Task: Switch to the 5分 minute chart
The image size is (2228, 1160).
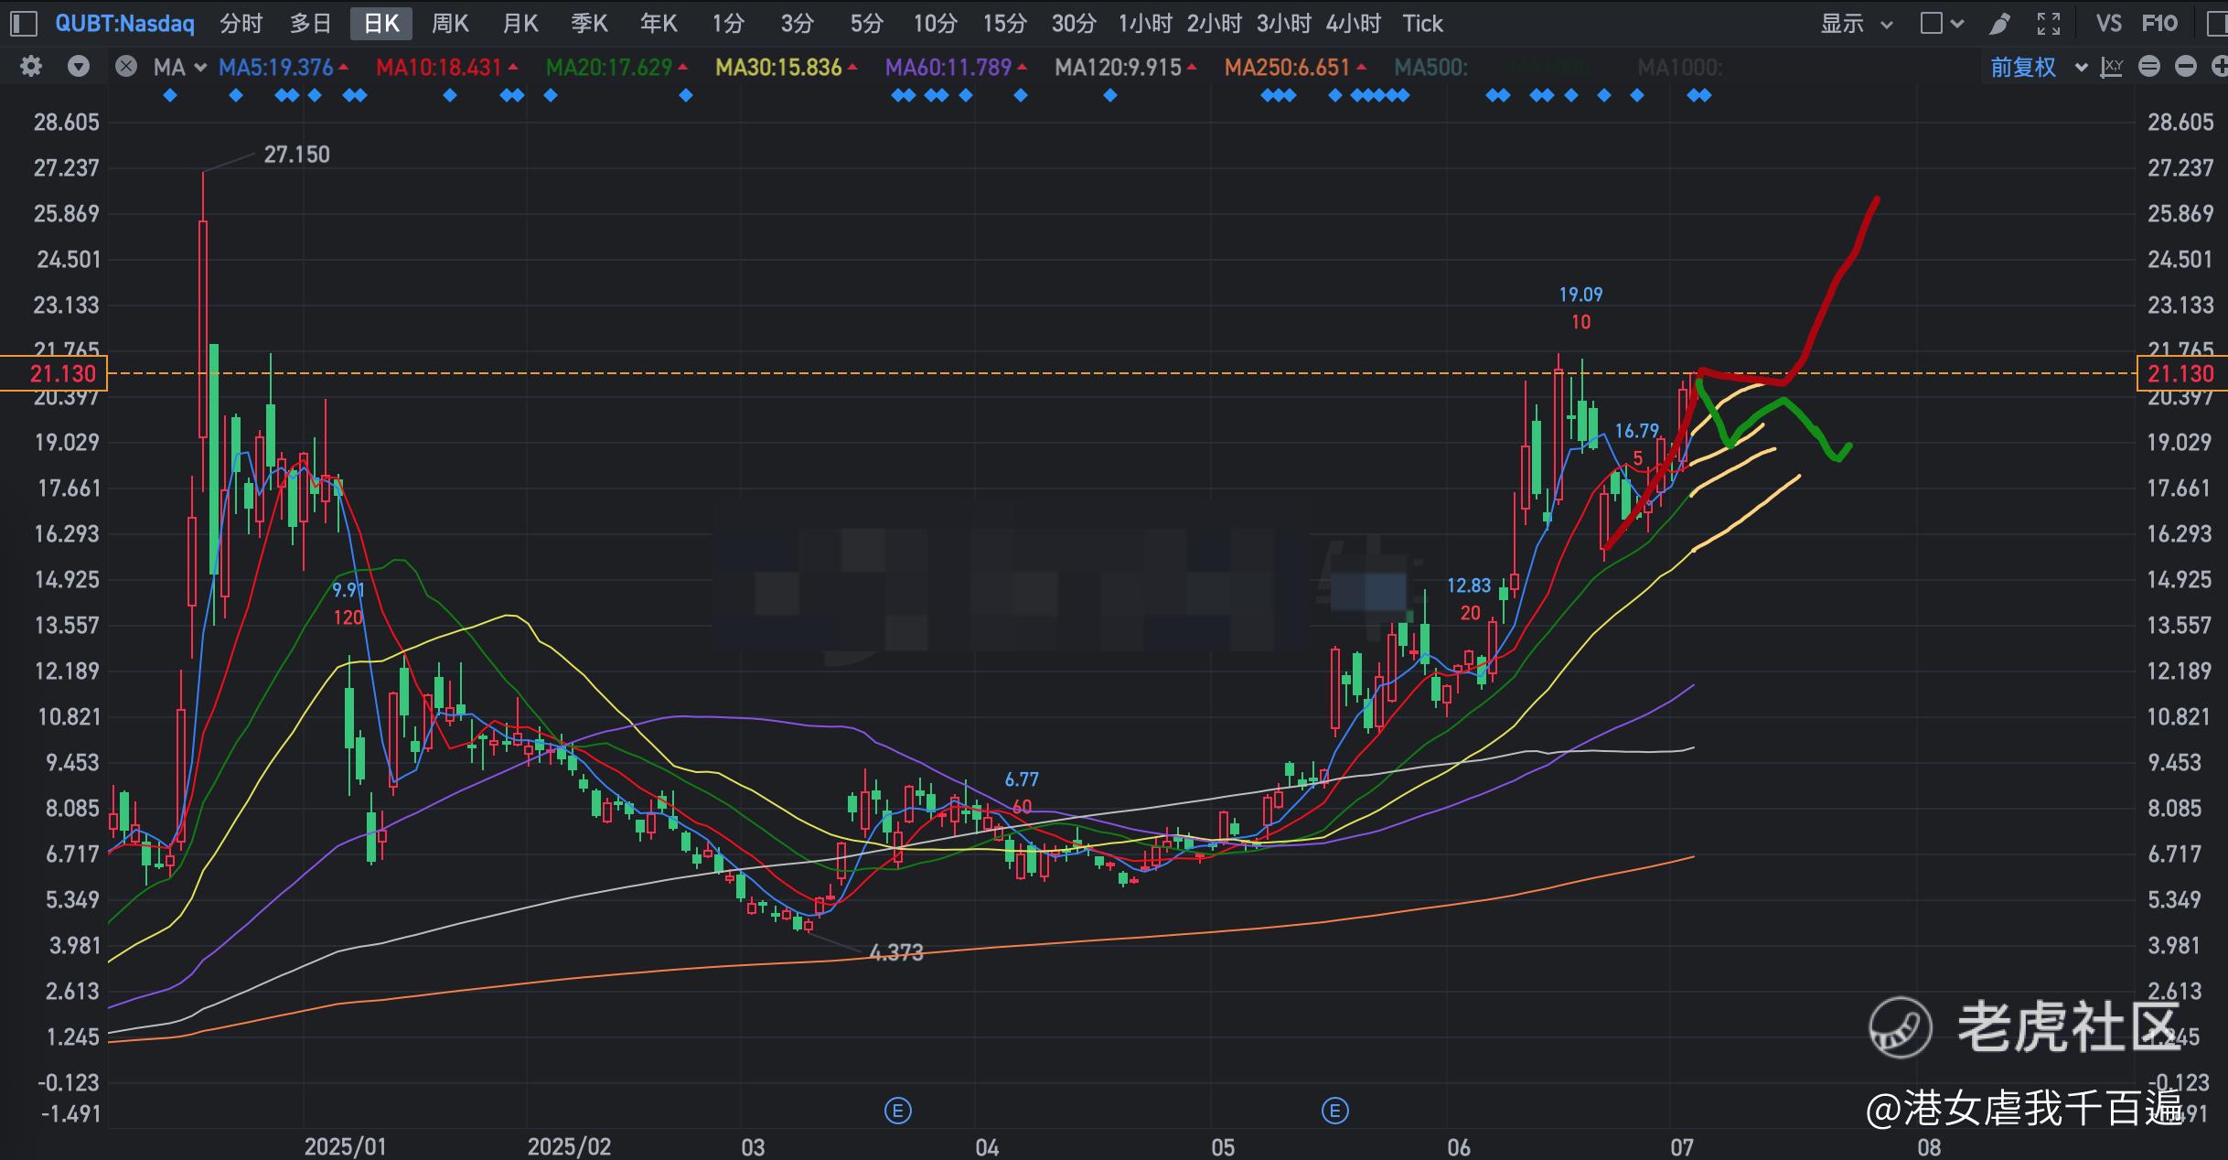Action: point(866,24)
